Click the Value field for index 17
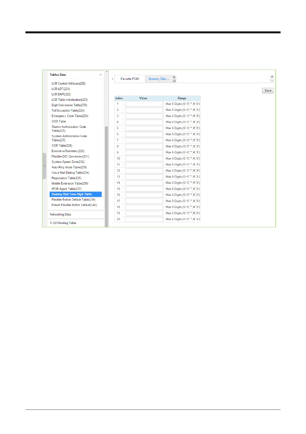Screen dimensions: 306x434 pos(144,201)
